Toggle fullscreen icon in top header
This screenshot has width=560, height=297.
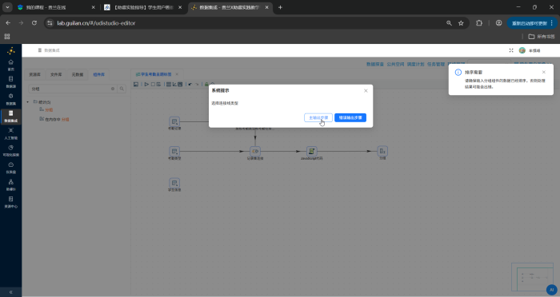511,50
